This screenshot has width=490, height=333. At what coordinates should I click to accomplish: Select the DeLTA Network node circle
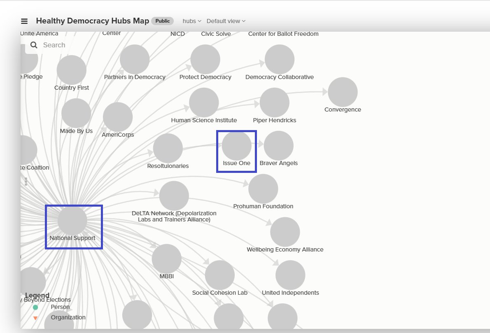[174, 196]
